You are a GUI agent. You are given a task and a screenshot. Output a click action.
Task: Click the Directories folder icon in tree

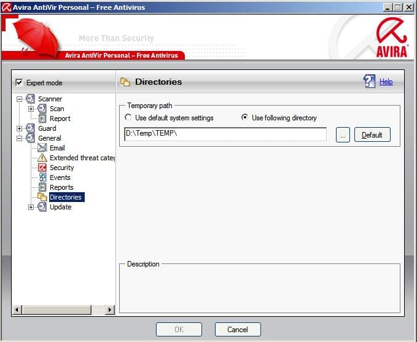click(42, 197)
